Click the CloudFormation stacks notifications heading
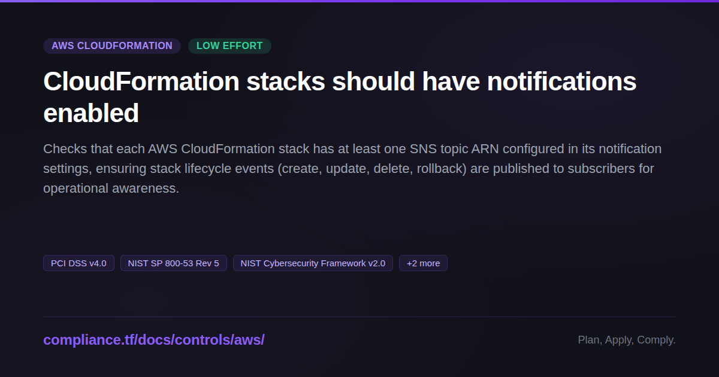Image resolution: width=719 pixels, height=377 pixels. tap(340, 97)
